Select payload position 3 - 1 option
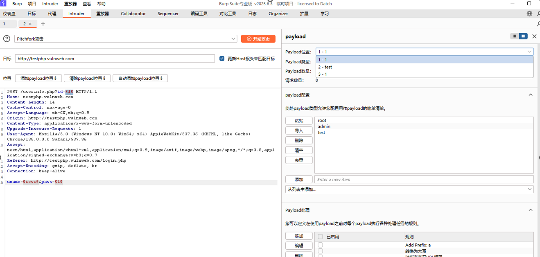The image size is (540, 257). [x=425, y=74]
